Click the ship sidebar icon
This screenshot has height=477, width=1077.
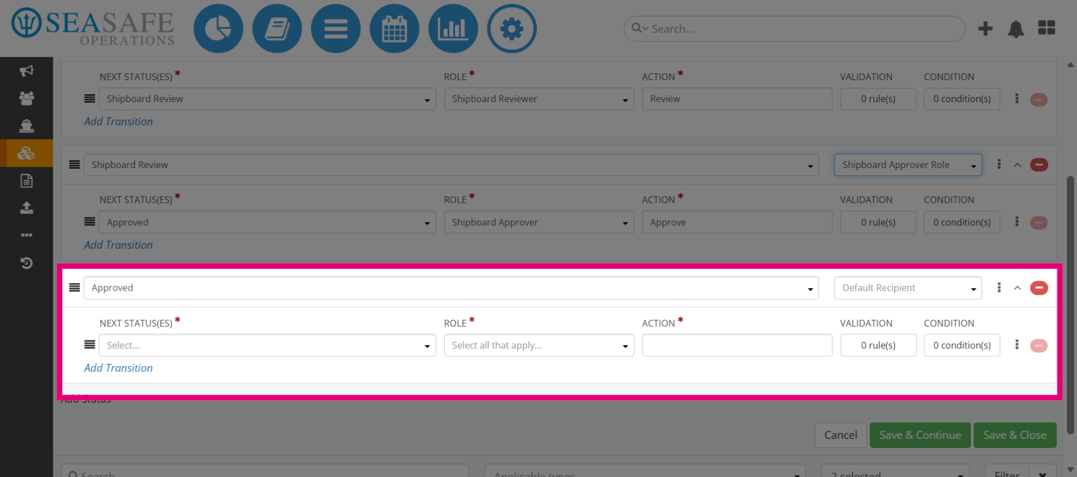point(26,126)
